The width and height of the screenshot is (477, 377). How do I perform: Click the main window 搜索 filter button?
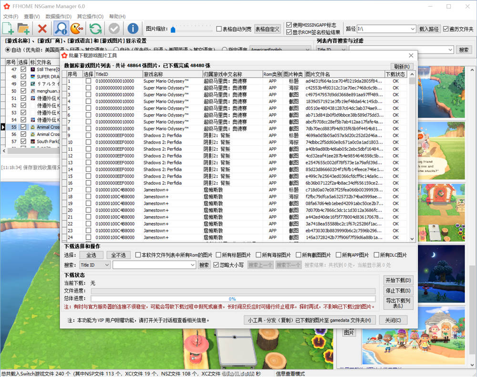pyautogui.click(x=464, y=50)
